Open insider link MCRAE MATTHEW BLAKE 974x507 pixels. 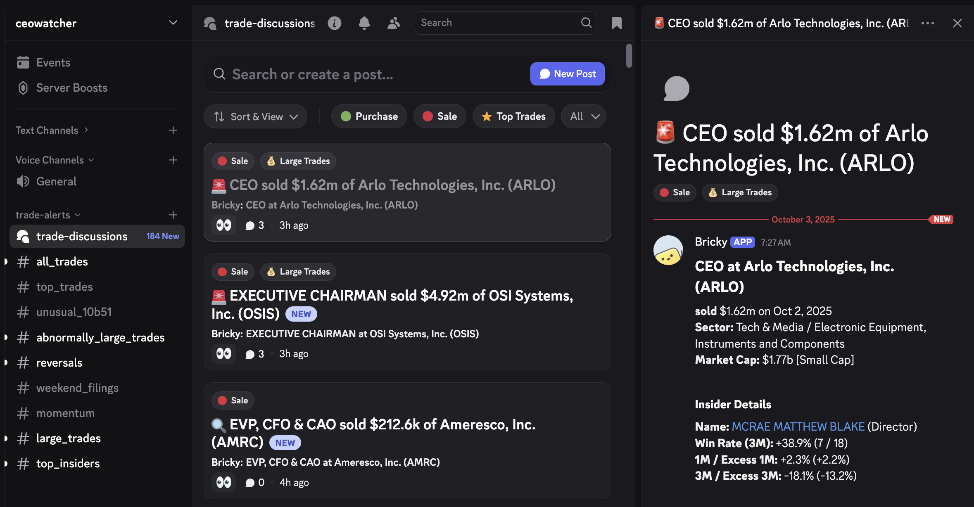click(798, 426)
